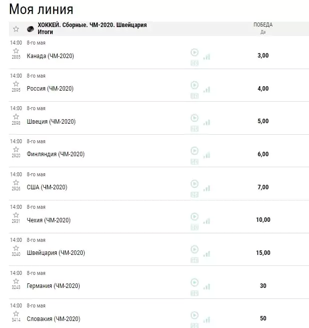Play video broadcast for Финляндия row
The image size is (309, 328).
pyautogui.click(x=194, y=151)
